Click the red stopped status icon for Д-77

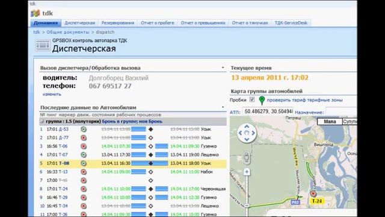coord(84,138)
